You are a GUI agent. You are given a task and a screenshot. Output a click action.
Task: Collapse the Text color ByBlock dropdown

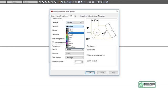(x=75, y=26)
